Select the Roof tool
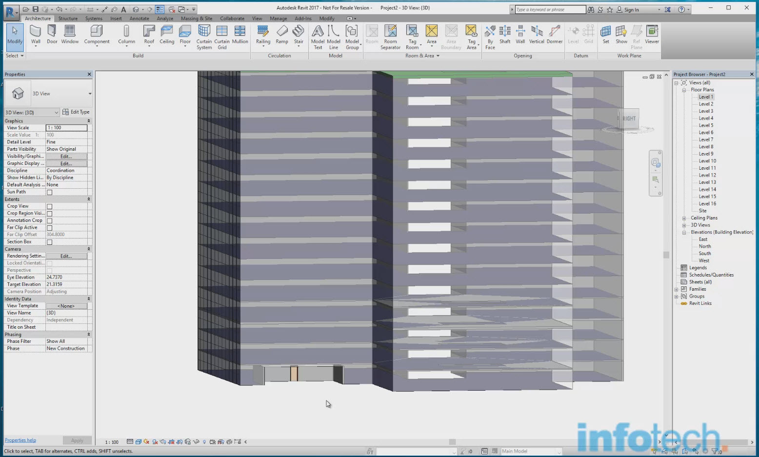Screen dimensions: 759x457 click(149, 36)
